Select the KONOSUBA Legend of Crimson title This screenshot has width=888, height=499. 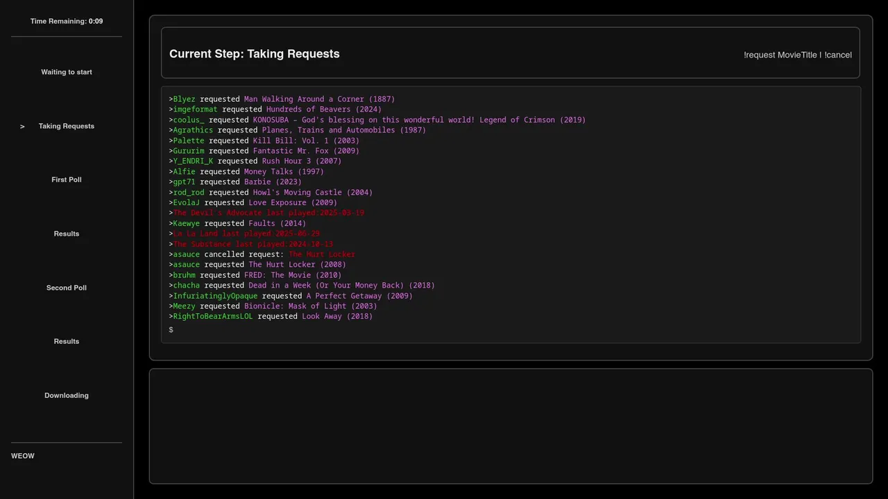point(420,120)
